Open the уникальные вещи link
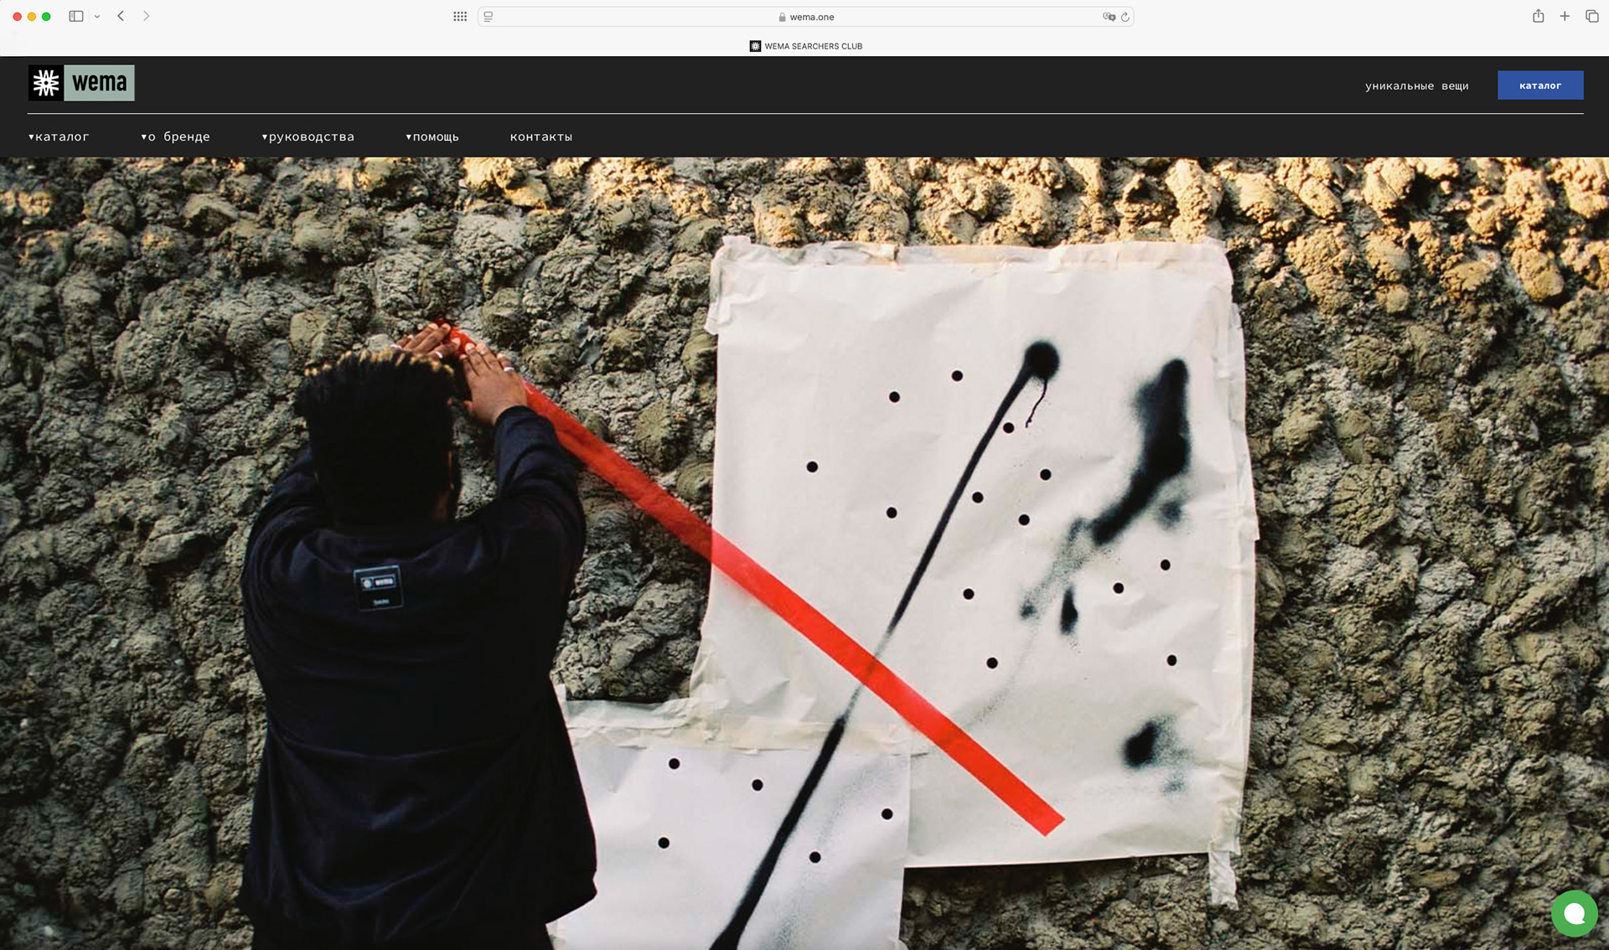Viewport: 1609px width, 950px height. click(1416, 85)
